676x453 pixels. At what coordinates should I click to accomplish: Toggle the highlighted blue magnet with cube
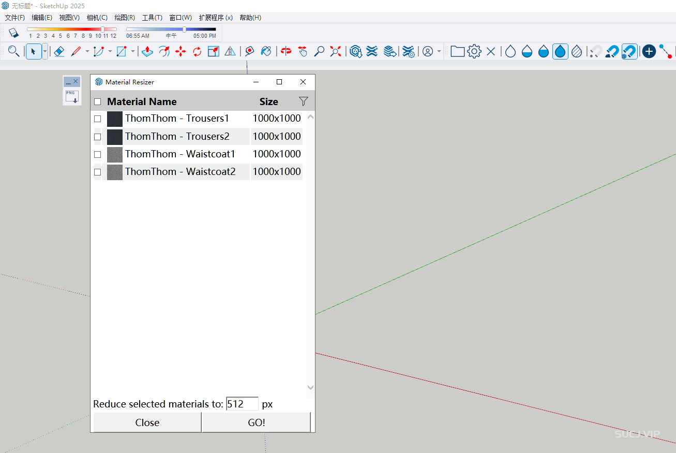(629, 51)
